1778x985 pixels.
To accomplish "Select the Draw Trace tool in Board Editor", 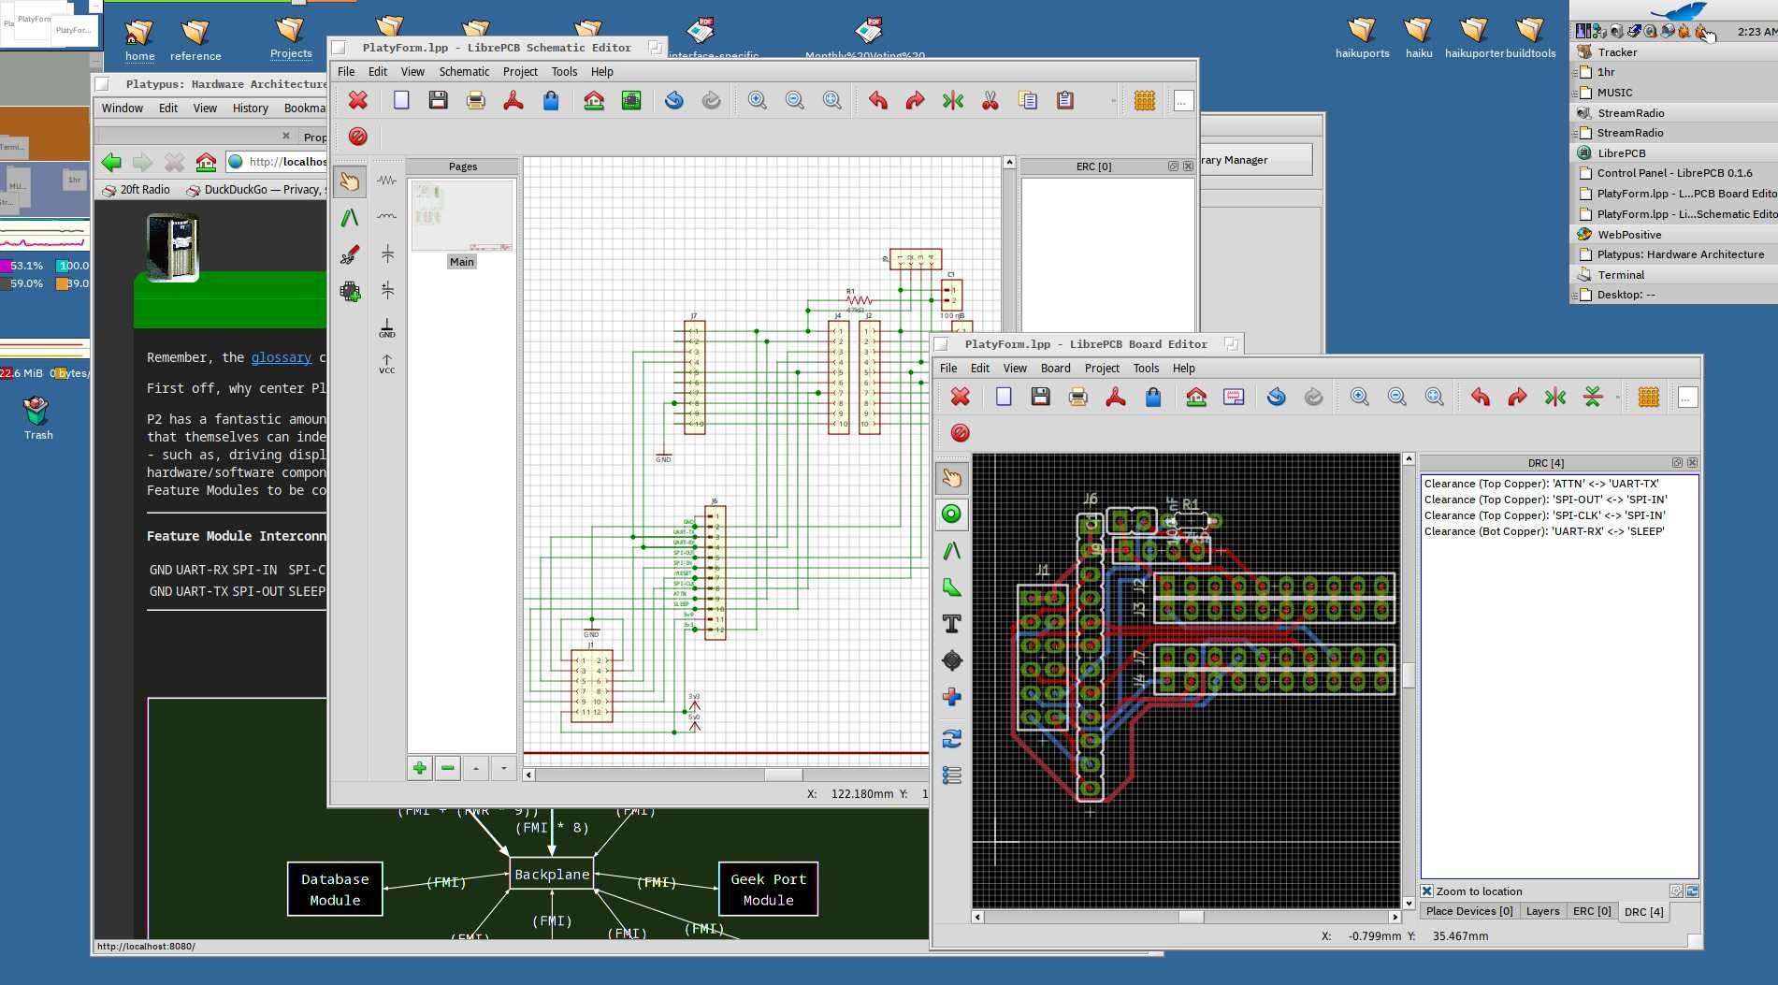I will 951,551.
